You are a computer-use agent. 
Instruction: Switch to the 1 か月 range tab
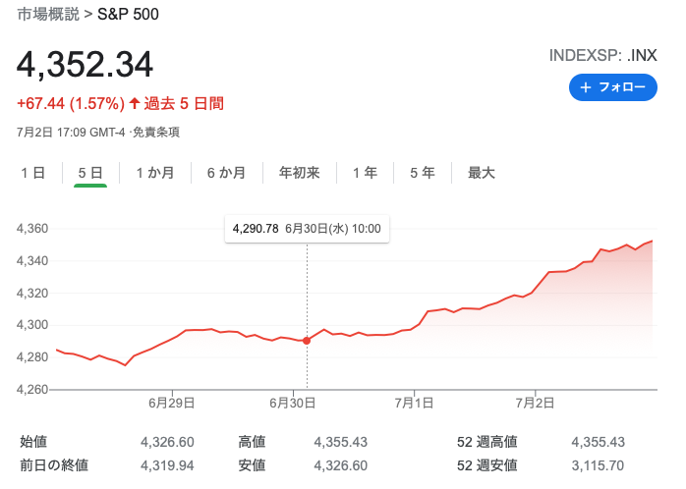coord(155,173)
